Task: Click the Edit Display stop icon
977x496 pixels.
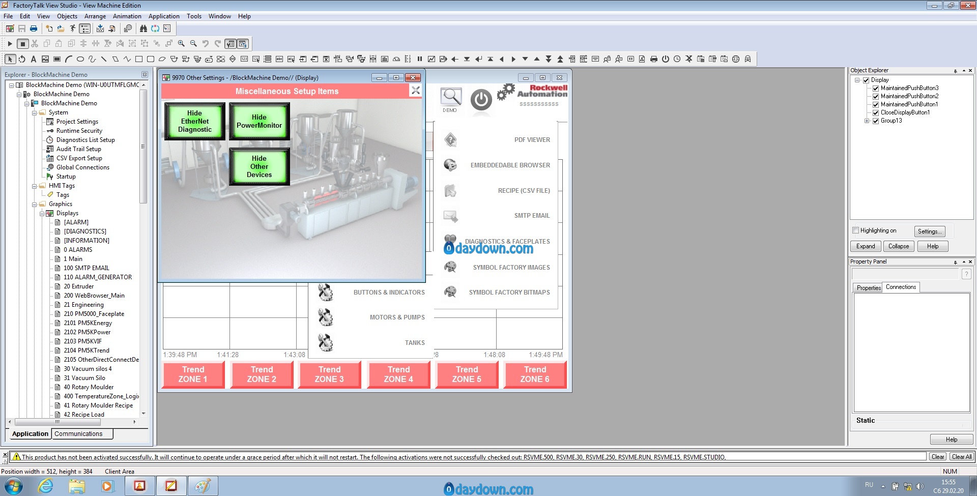Action: [22, 44]
